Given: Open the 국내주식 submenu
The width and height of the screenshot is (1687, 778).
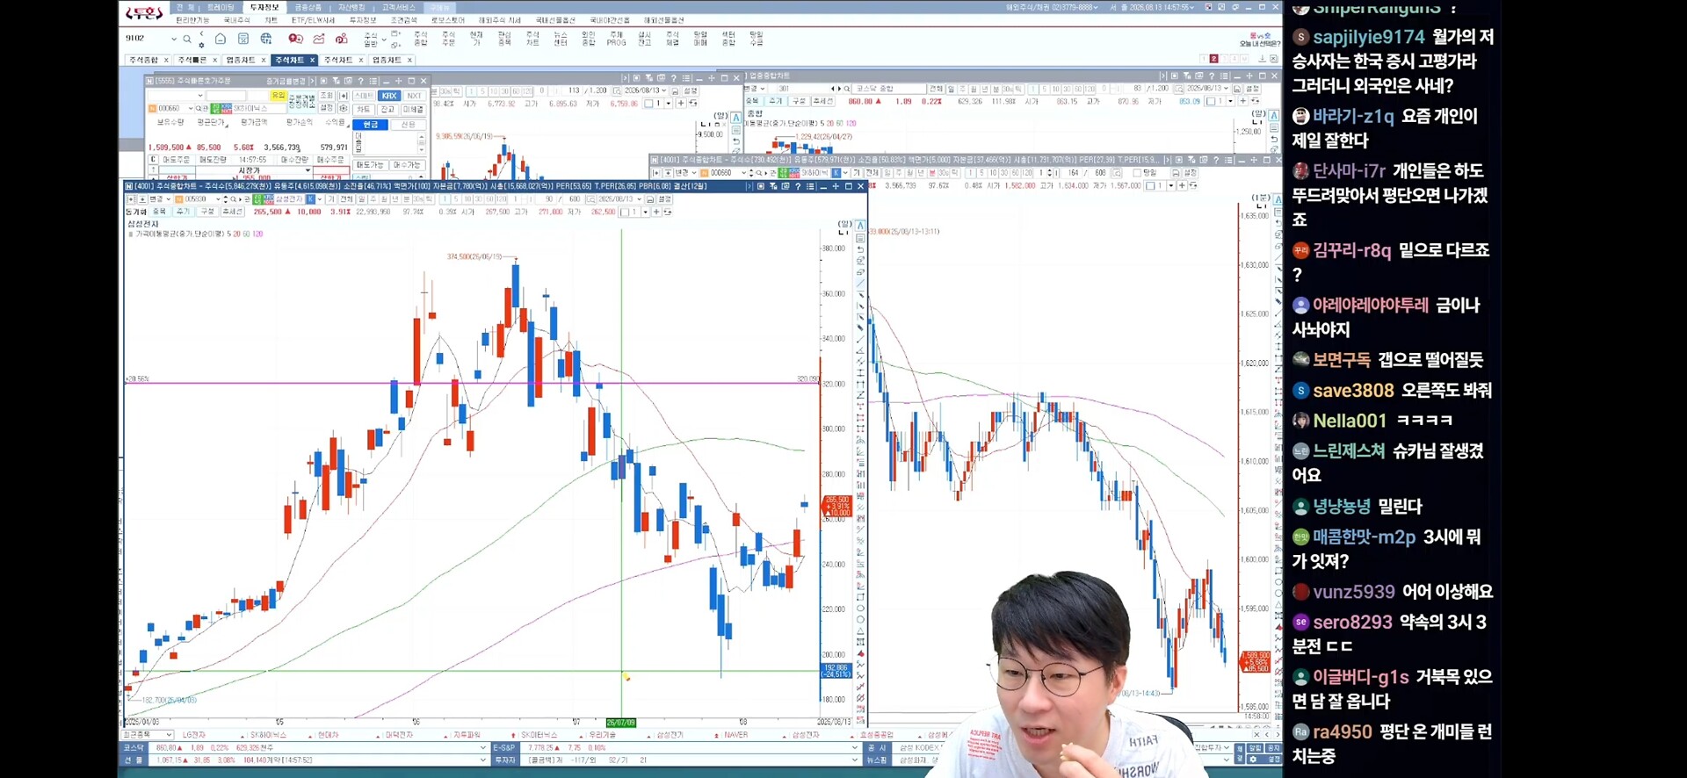Looking at the screenshot, I should pyautogui.click(x=236, y=19).
